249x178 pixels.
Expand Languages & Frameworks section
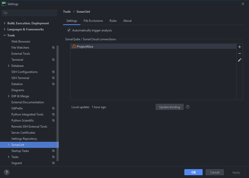click(5, 29)
